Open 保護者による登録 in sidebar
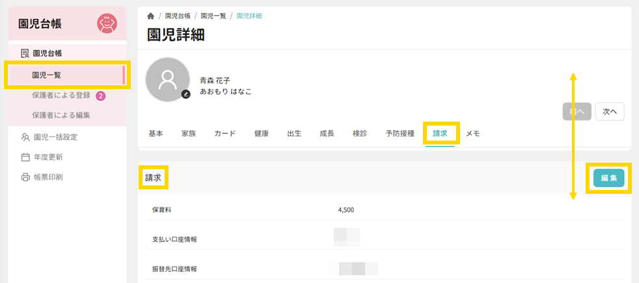 tap(61, 96)
